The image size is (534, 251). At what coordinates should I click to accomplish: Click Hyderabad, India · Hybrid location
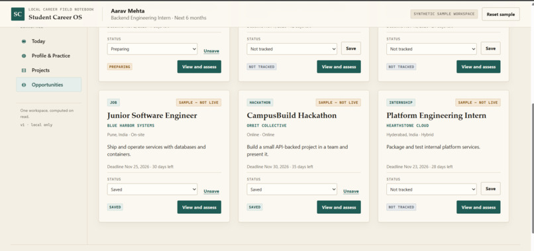pos(410,135)
